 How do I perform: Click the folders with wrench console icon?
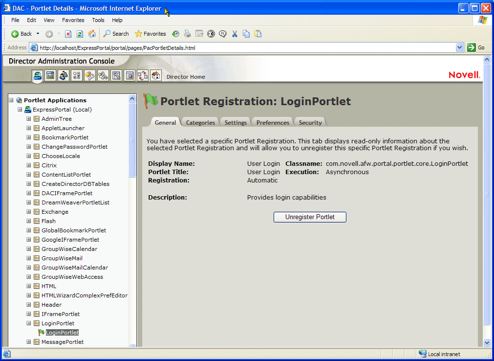click(103, 75)
